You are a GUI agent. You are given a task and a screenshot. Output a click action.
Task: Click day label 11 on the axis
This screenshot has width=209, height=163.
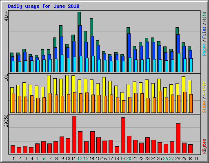click(73, 159)
